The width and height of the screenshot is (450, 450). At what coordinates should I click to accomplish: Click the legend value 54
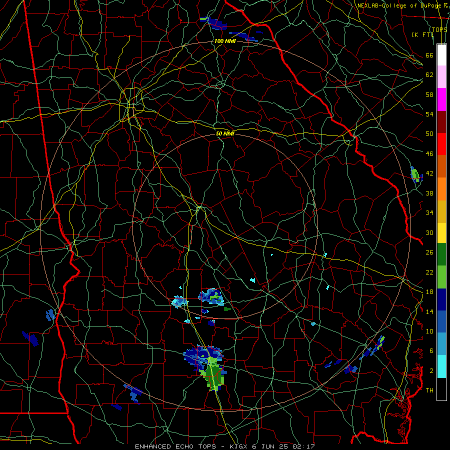pos(429,114)
